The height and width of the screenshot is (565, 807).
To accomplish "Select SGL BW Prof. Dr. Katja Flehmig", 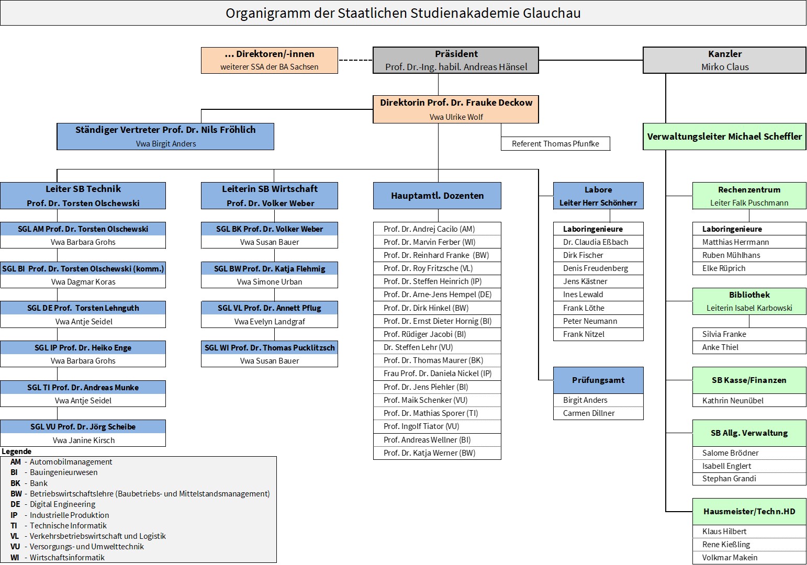I will [x=270, y=268].
